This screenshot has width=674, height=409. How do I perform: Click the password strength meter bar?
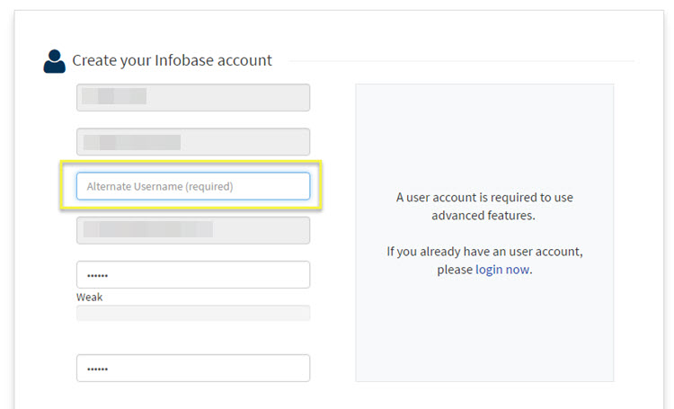pos(193,313)
